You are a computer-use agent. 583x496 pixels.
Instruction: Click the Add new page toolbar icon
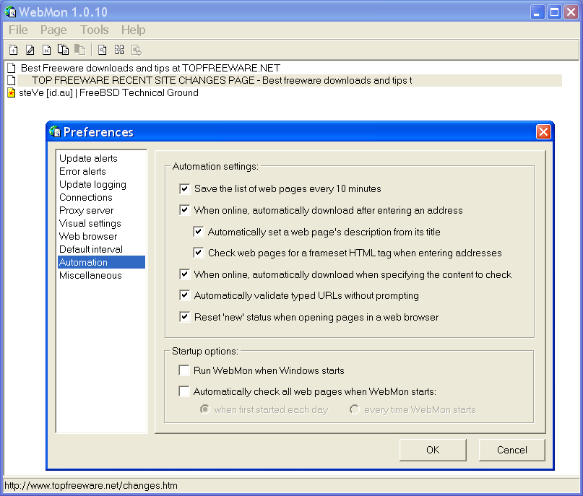click(14, 50)
